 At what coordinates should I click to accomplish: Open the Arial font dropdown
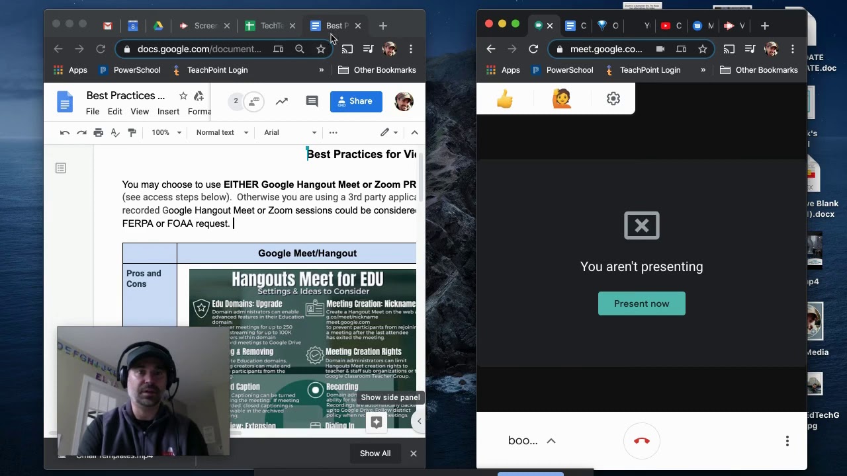290,133
